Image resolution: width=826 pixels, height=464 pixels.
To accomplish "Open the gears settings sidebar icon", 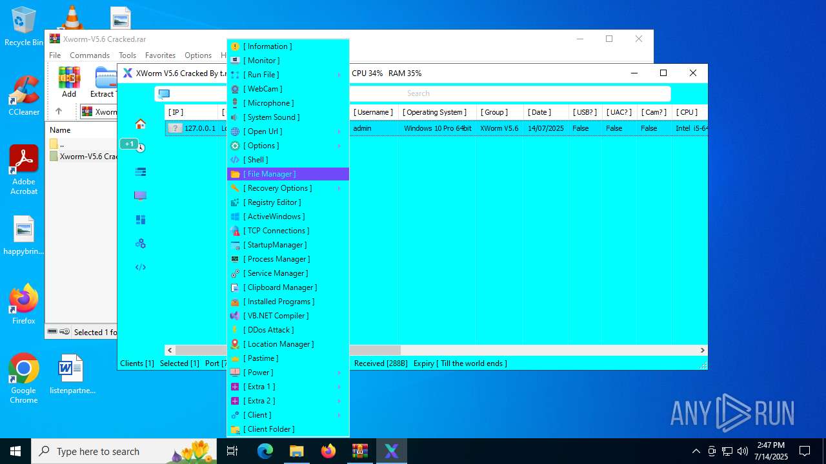I will [x=140, y=244].
